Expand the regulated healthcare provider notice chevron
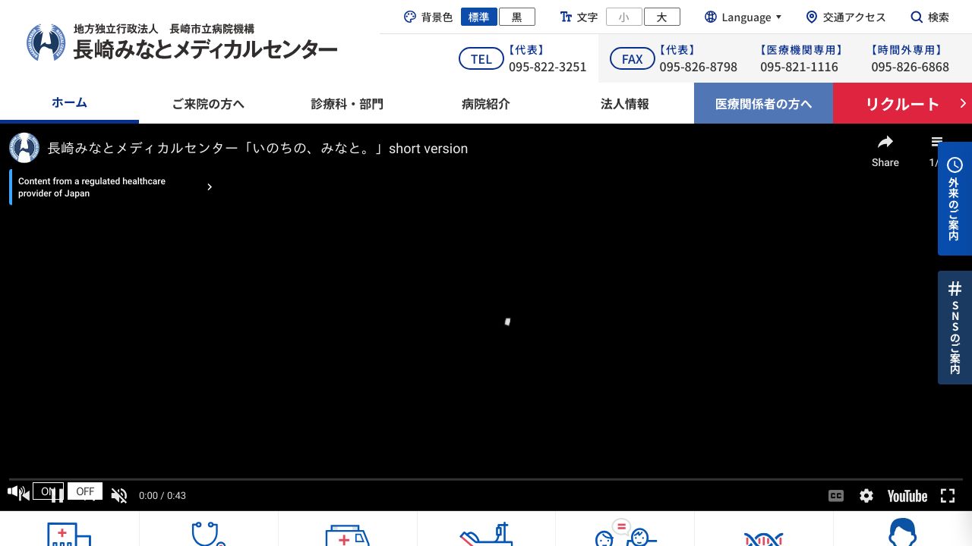Image resolution: width=972 pixels, height=546 pixels. pyautogui.click(x=210, y=187)
